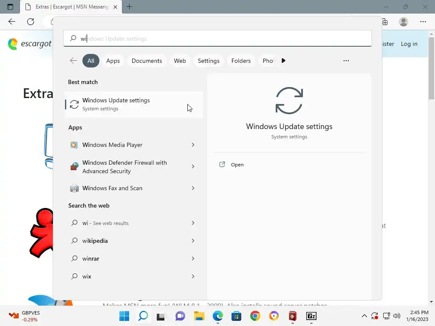The width and height of the screenshot is (435, 326).
Task: Launch Google Chrome from the taskbar
Action: coord(255,316)
